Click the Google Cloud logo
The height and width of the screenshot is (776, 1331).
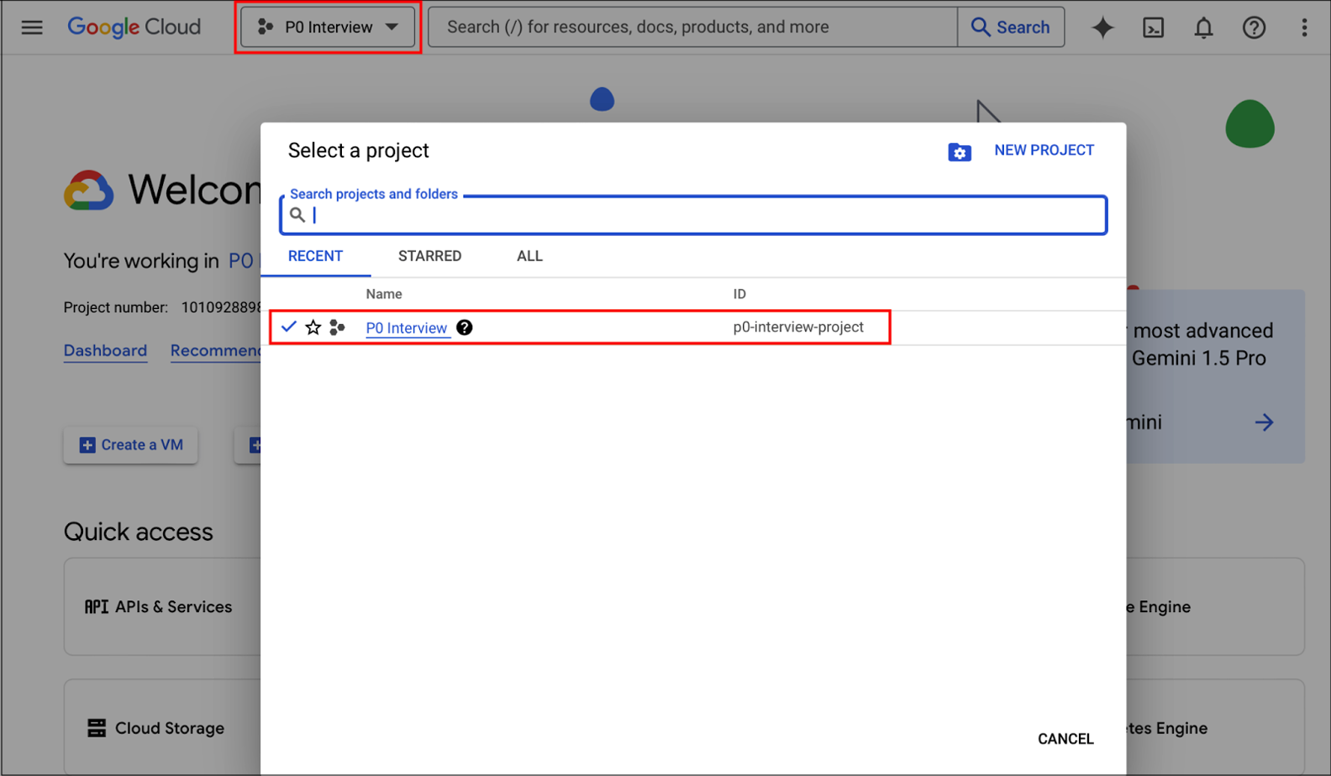pos(134,28)
